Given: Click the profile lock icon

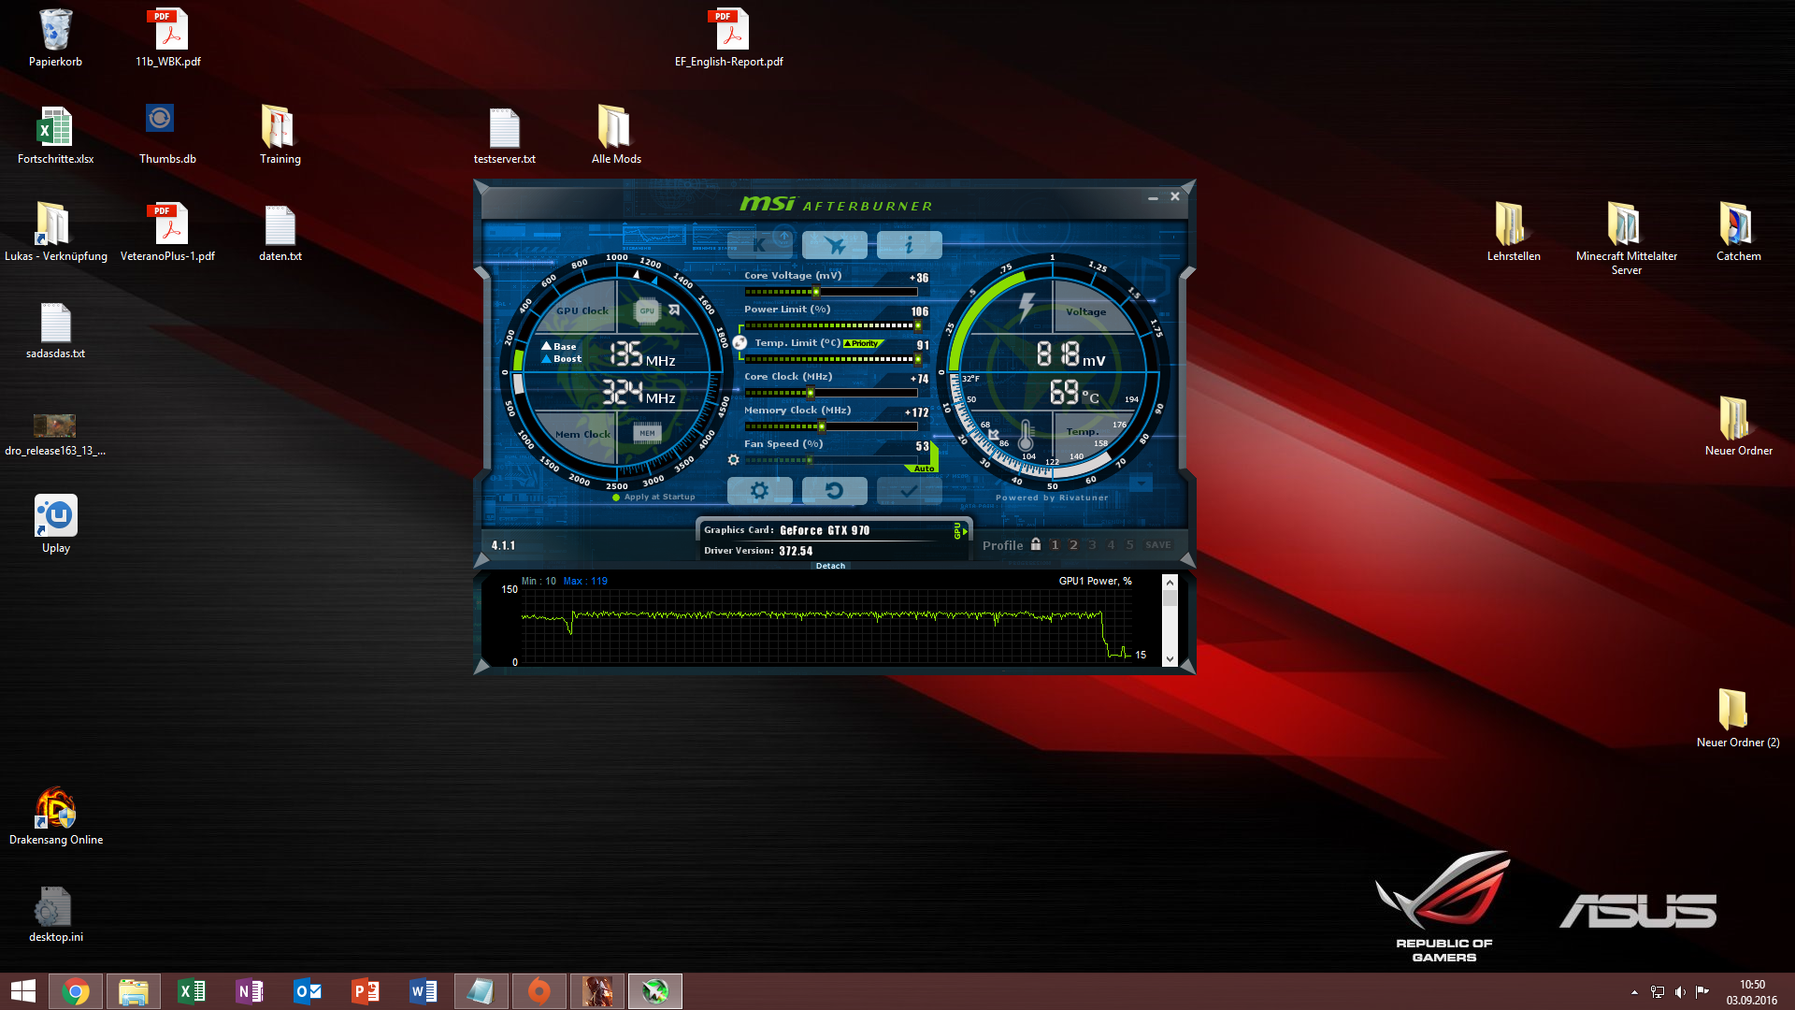Looking at the screenshot, I should 1036,544.
